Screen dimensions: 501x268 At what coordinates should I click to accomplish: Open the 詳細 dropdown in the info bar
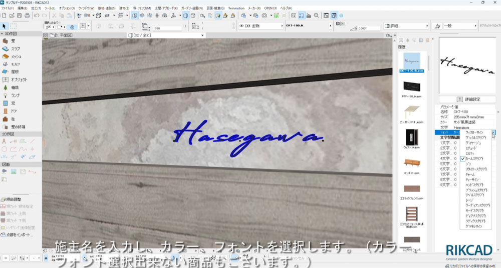(406, 26)
